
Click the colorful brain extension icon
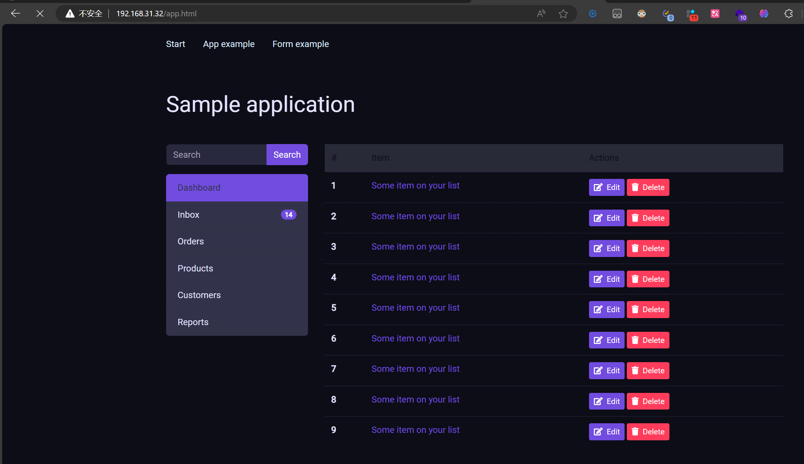[764, 14]
